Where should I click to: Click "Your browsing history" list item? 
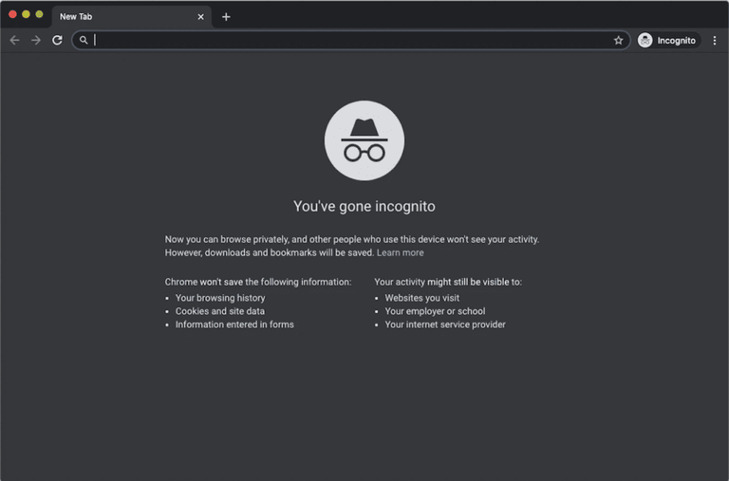220,298
